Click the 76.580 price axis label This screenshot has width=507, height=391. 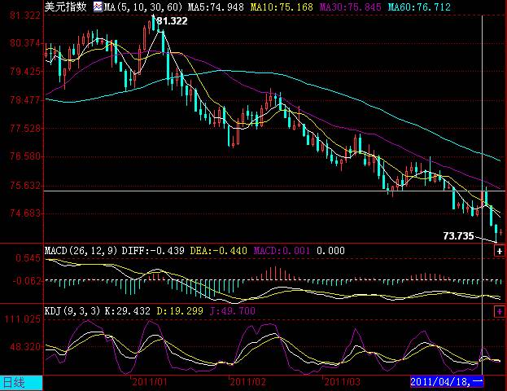click(x=25, y=156)
